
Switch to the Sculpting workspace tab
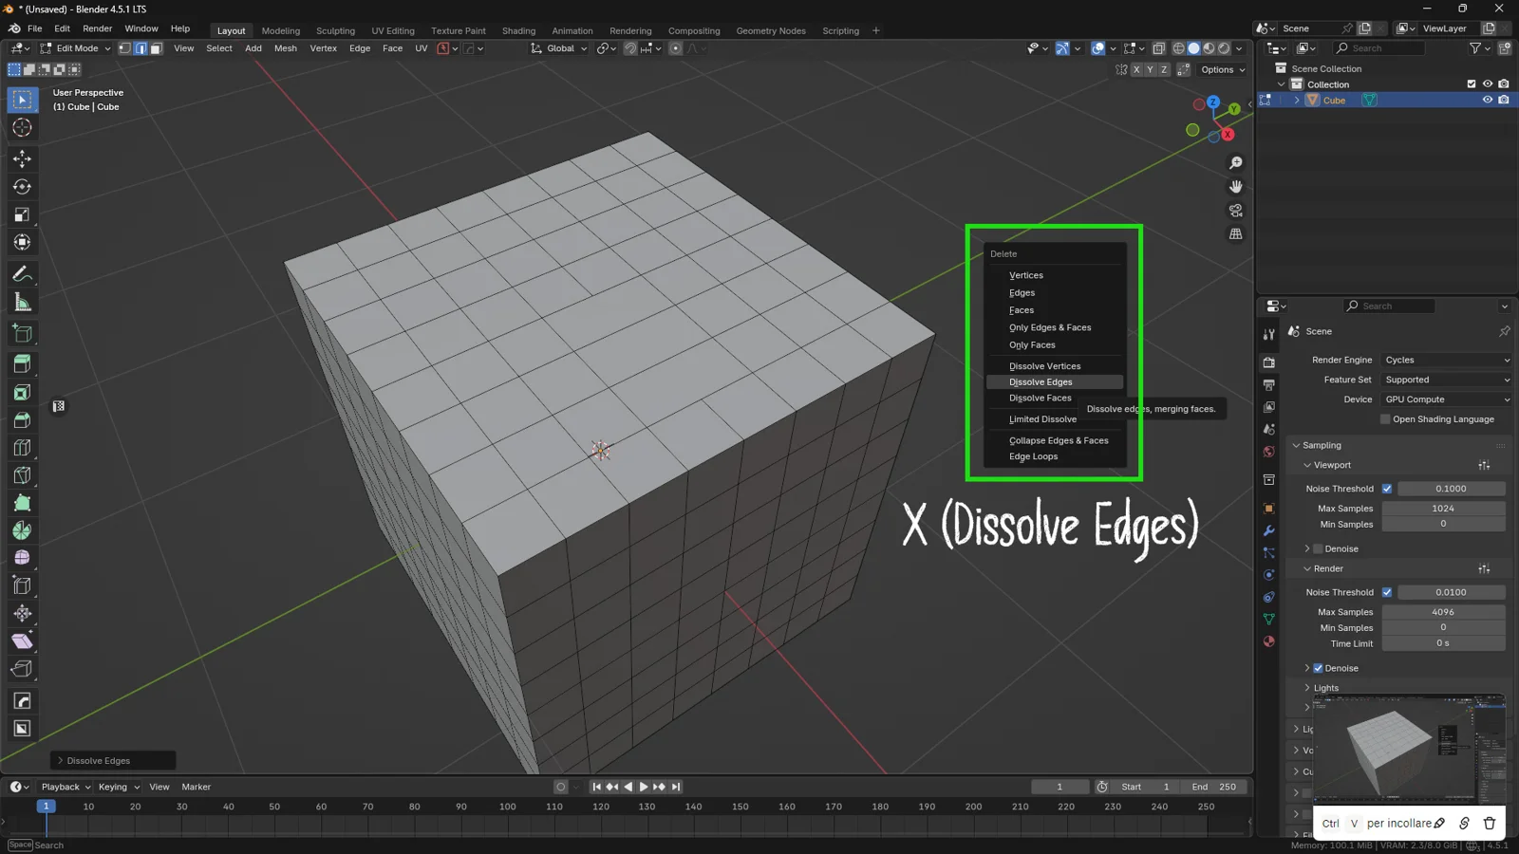pyautogui.click(x=335, y=30)
